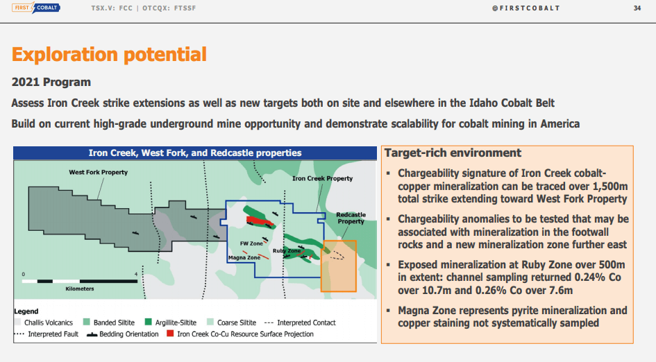The height and width of the screenshot is (362, 656).
Task: Click the 'Kilometers' scale label
Action: pos(80,289)
